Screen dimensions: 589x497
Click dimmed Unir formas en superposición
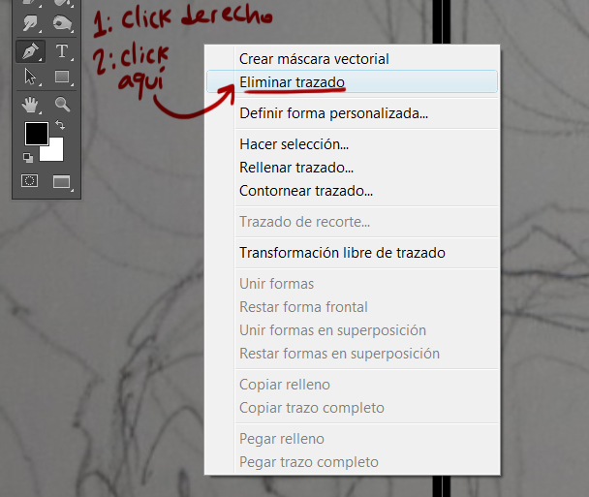point(352,330)
